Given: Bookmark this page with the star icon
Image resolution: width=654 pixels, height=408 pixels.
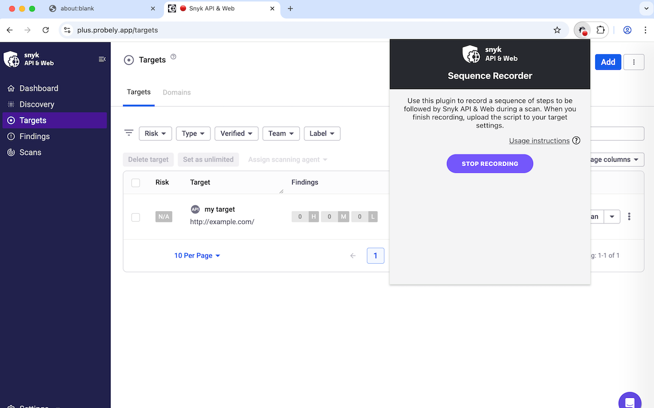Looking at the screenshot, I should click(557, 30).
